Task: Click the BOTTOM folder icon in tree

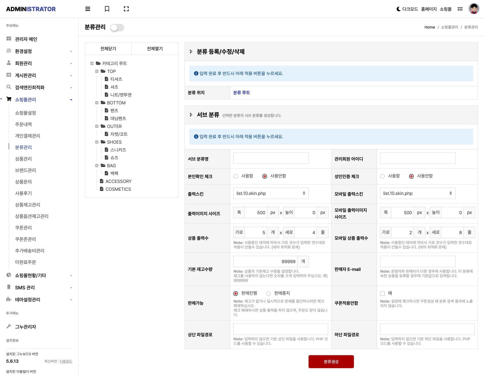Action: [x=103, y=103]
